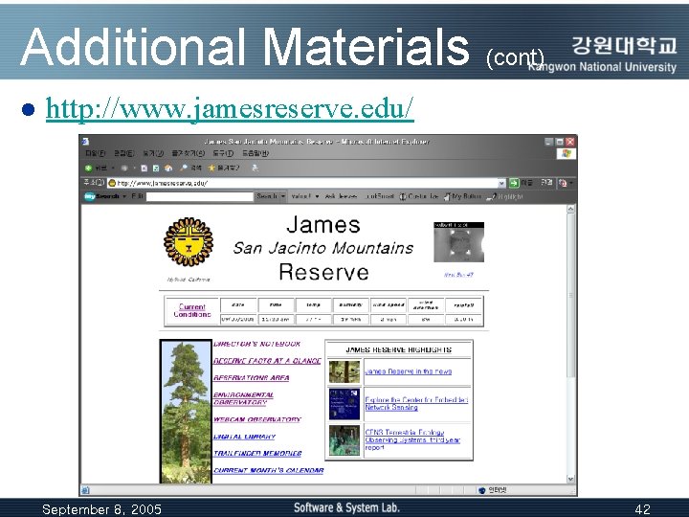The height and width of the screenshot is (517, 689).
Task: Click the page favicon in the address bar
Action: tap(112, 183)
